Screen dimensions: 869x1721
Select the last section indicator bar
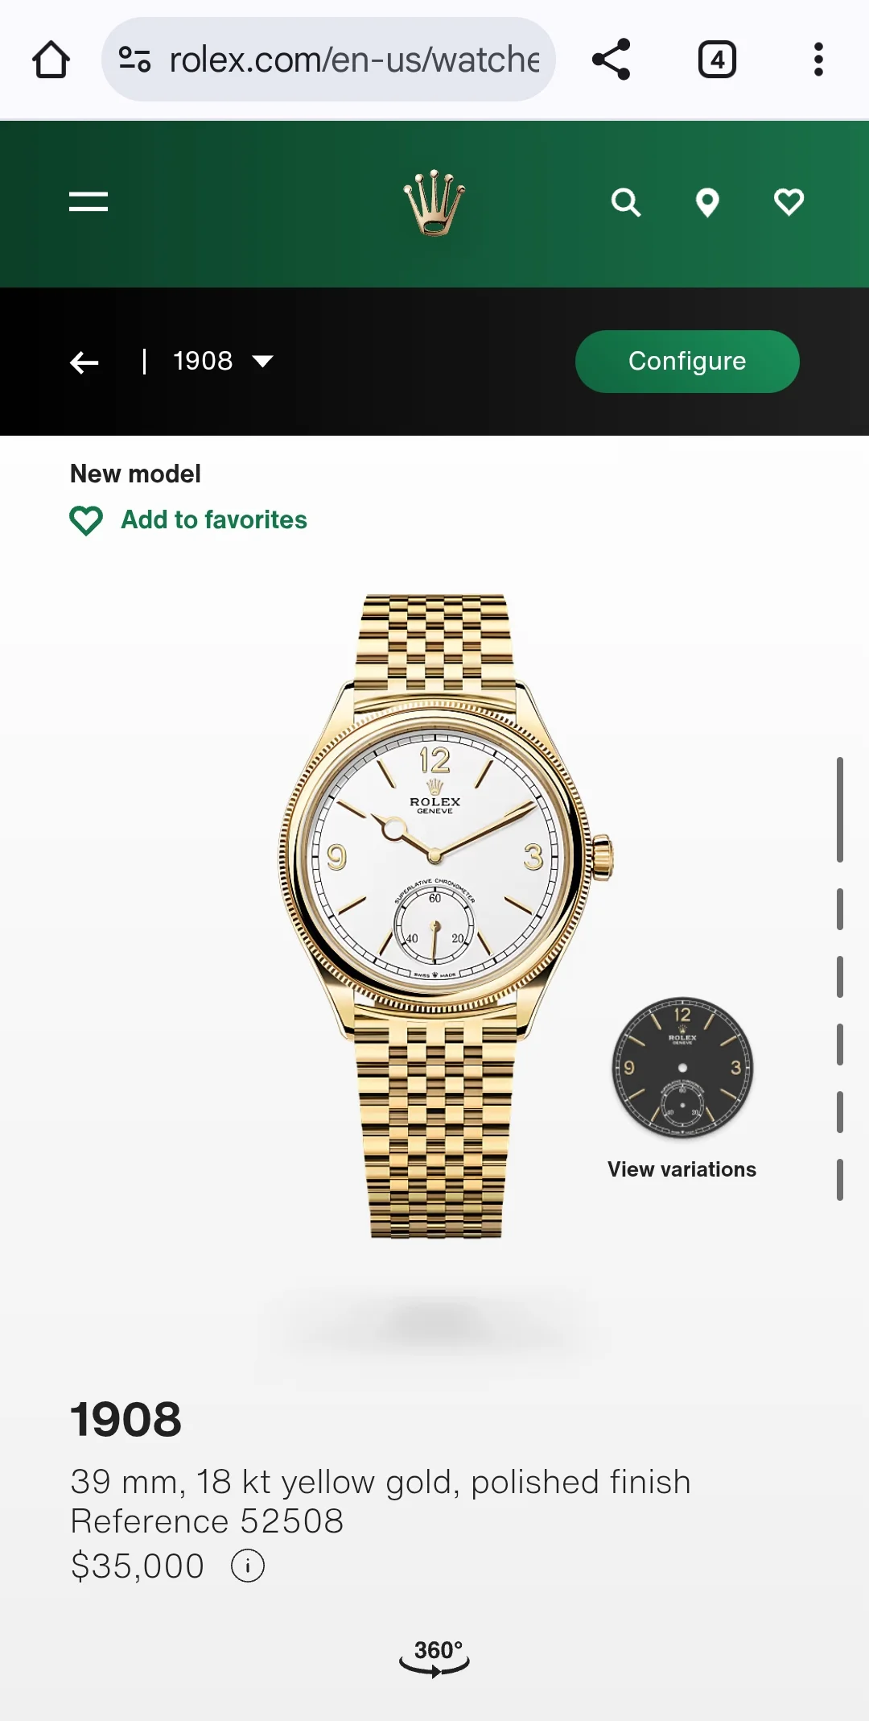(x=840, y=1180)
